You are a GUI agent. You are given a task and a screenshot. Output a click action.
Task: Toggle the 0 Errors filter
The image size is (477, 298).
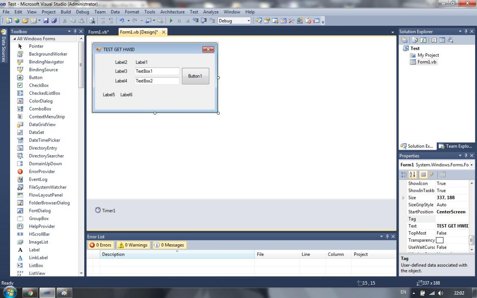[x=100, y=245]
